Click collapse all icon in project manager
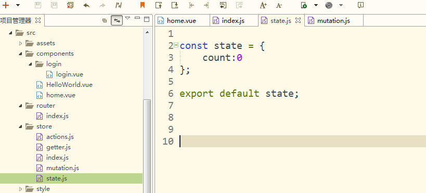Viewport: 426px width, 193px height. point(105,20)
